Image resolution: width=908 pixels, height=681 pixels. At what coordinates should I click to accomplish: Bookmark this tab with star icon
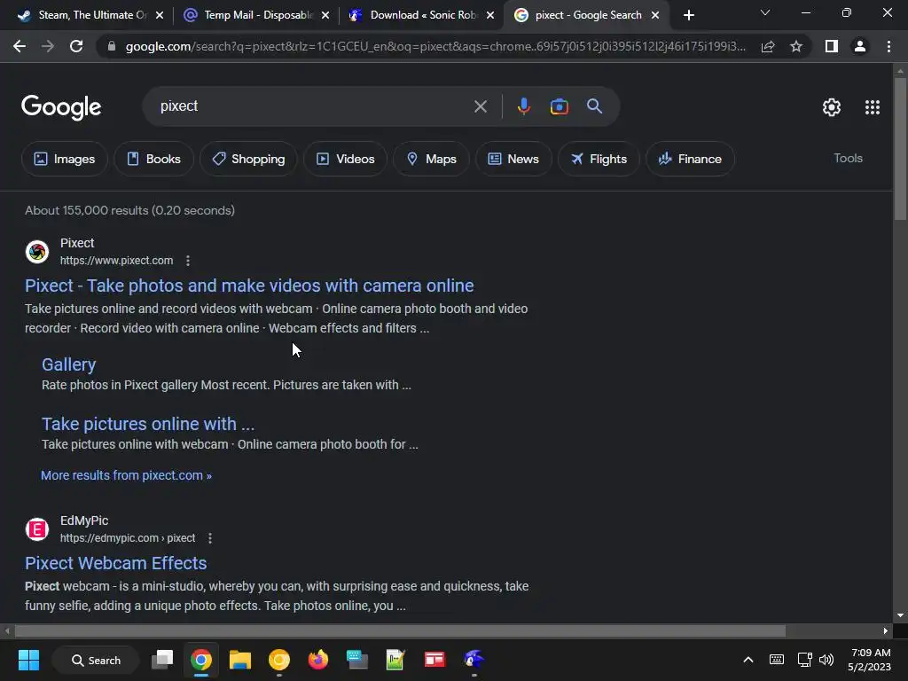click(x=796, y=46)
